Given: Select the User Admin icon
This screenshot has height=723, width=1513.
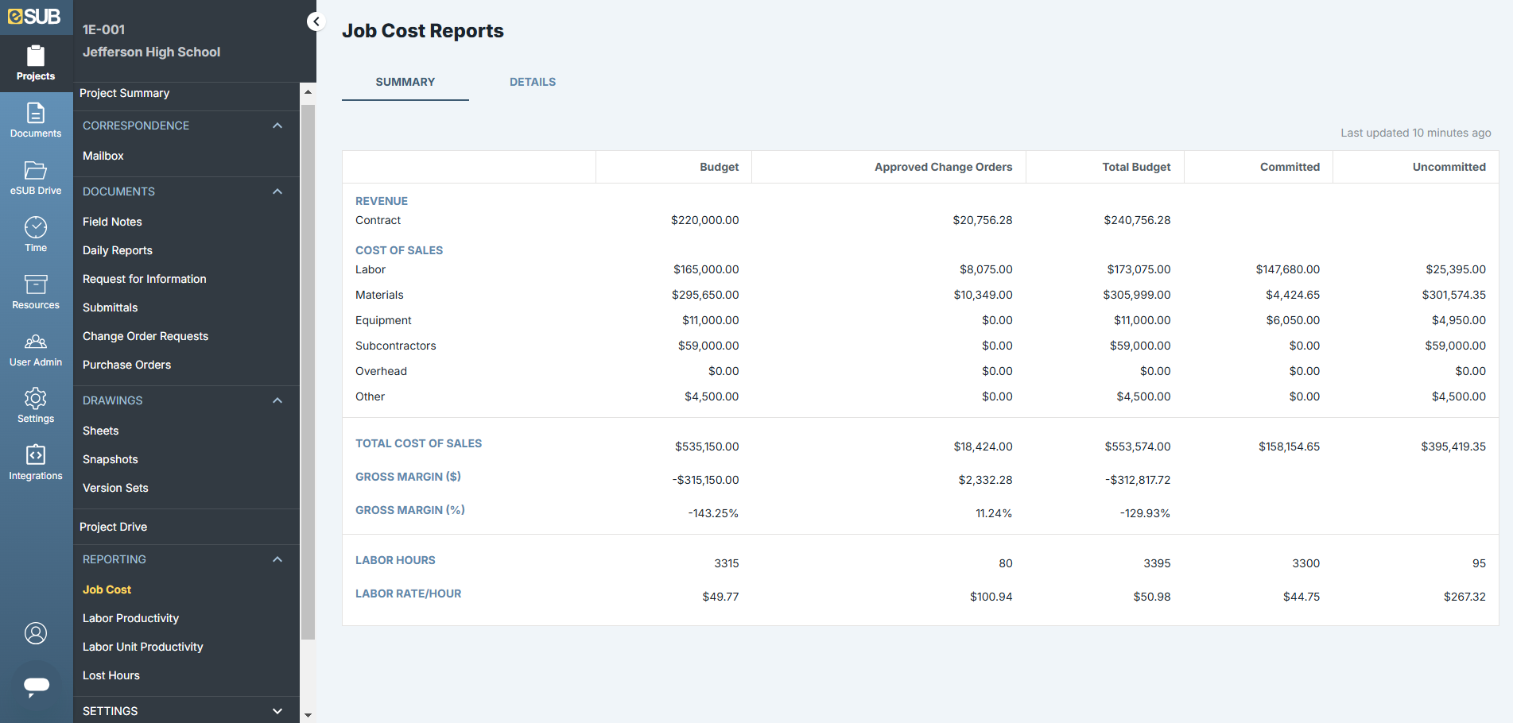Looking at the screenshot, I should click(35, 348).
